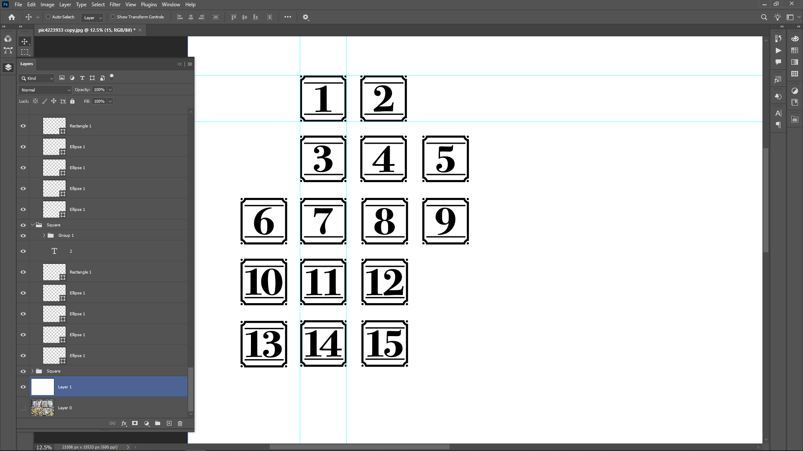This screenshot has height=451, width=803.
Task: Delete layer using the trash icon
Action: click(x=180, y=423)
